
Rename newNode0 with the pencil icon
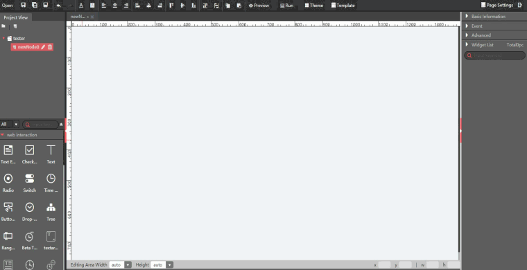43,47
